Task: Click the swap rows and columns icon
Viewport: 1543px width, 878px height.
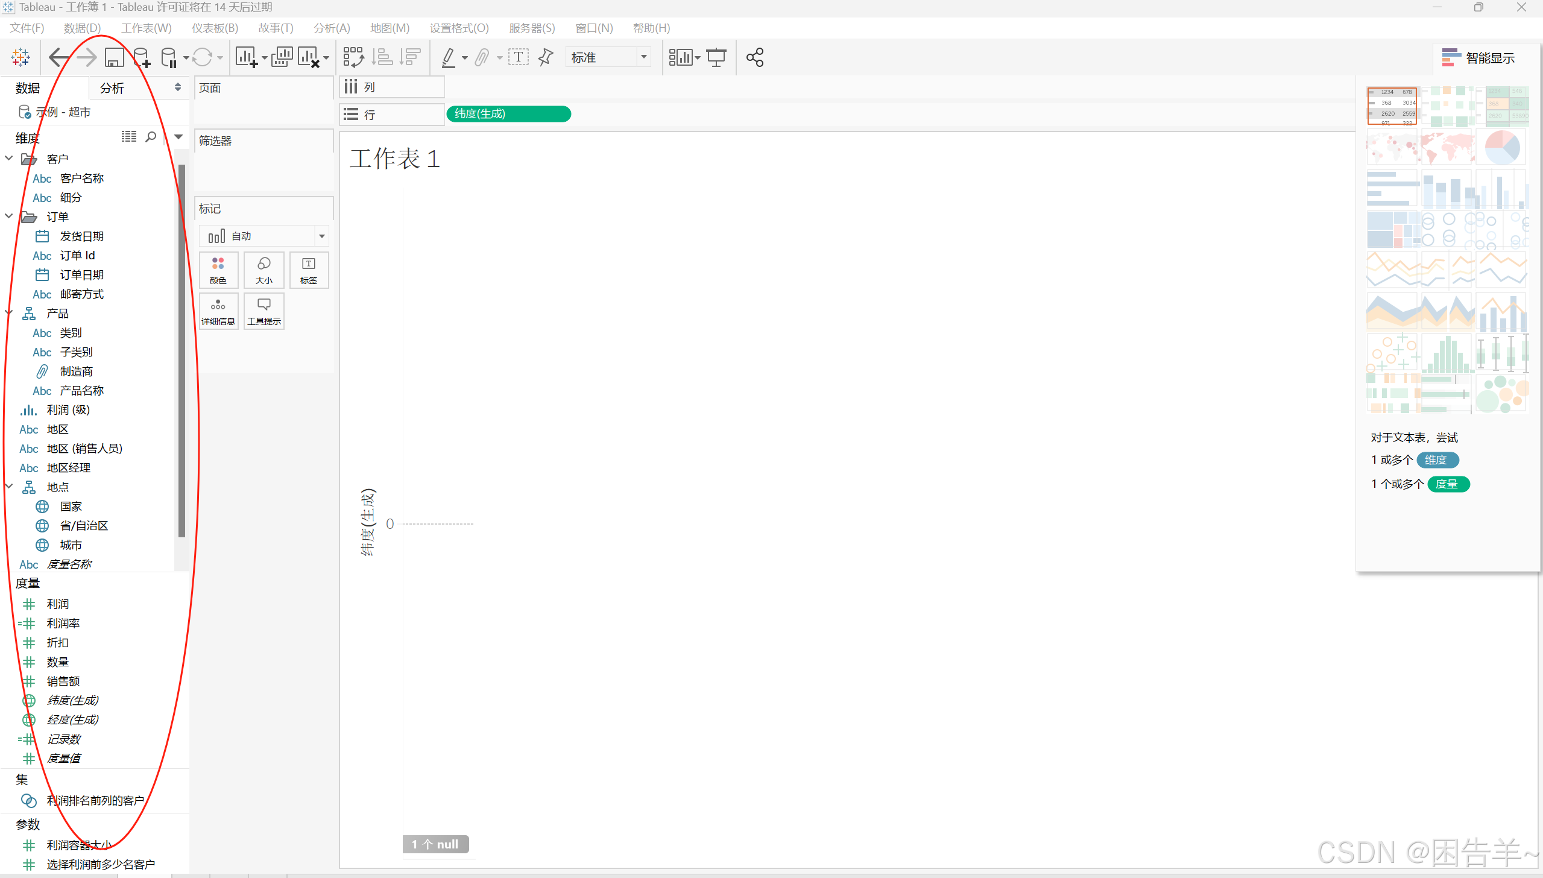Action: (353, 58)
